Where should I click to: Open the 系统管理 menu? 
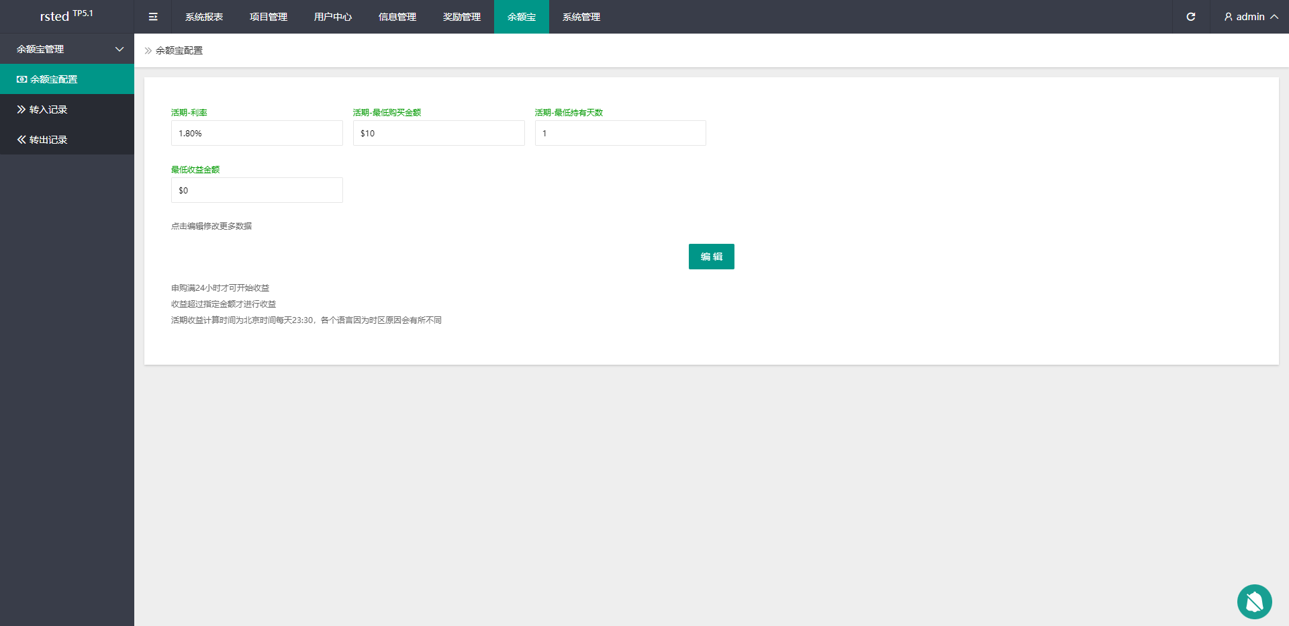point(581,17)
